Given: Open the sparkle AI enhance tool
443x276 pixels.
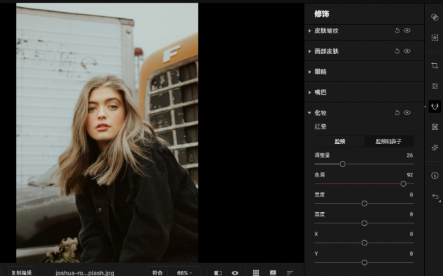Looking at the screenshot, I should pyautogui.click(x=435, y=148).
